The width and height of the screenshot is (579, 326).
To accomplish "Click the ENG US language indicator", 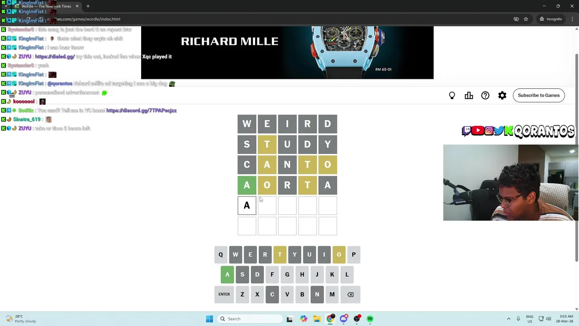I will tap(530, 319).
